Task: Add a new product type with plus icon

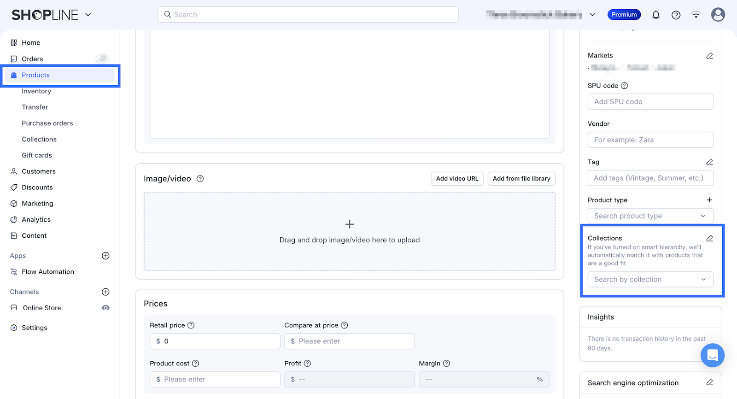Action: tap(709, 200)
